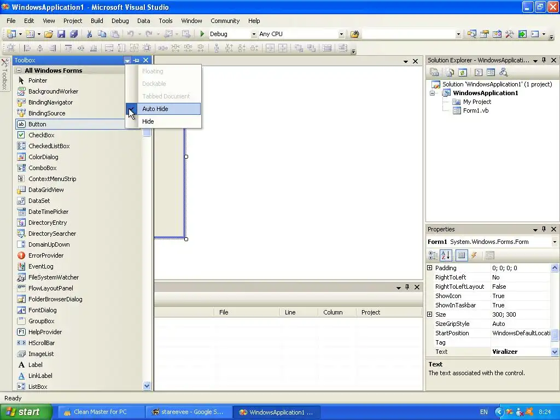The height and width of the screenshot is (420, 560).
Task: Click Solution Explorer Properties icon
Action: pos(434,73)
